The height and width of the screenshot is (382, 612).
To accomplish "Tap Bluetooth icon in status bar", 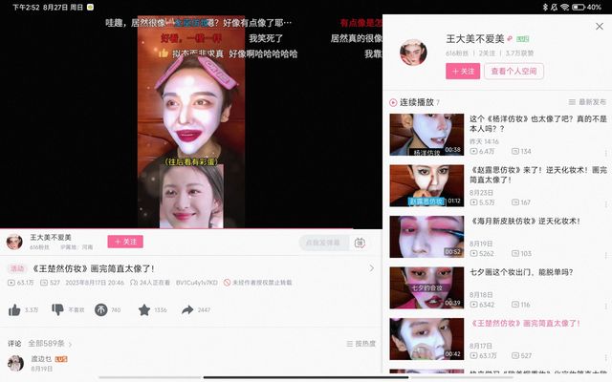I will pyautogui.click(x=545, y=7).
